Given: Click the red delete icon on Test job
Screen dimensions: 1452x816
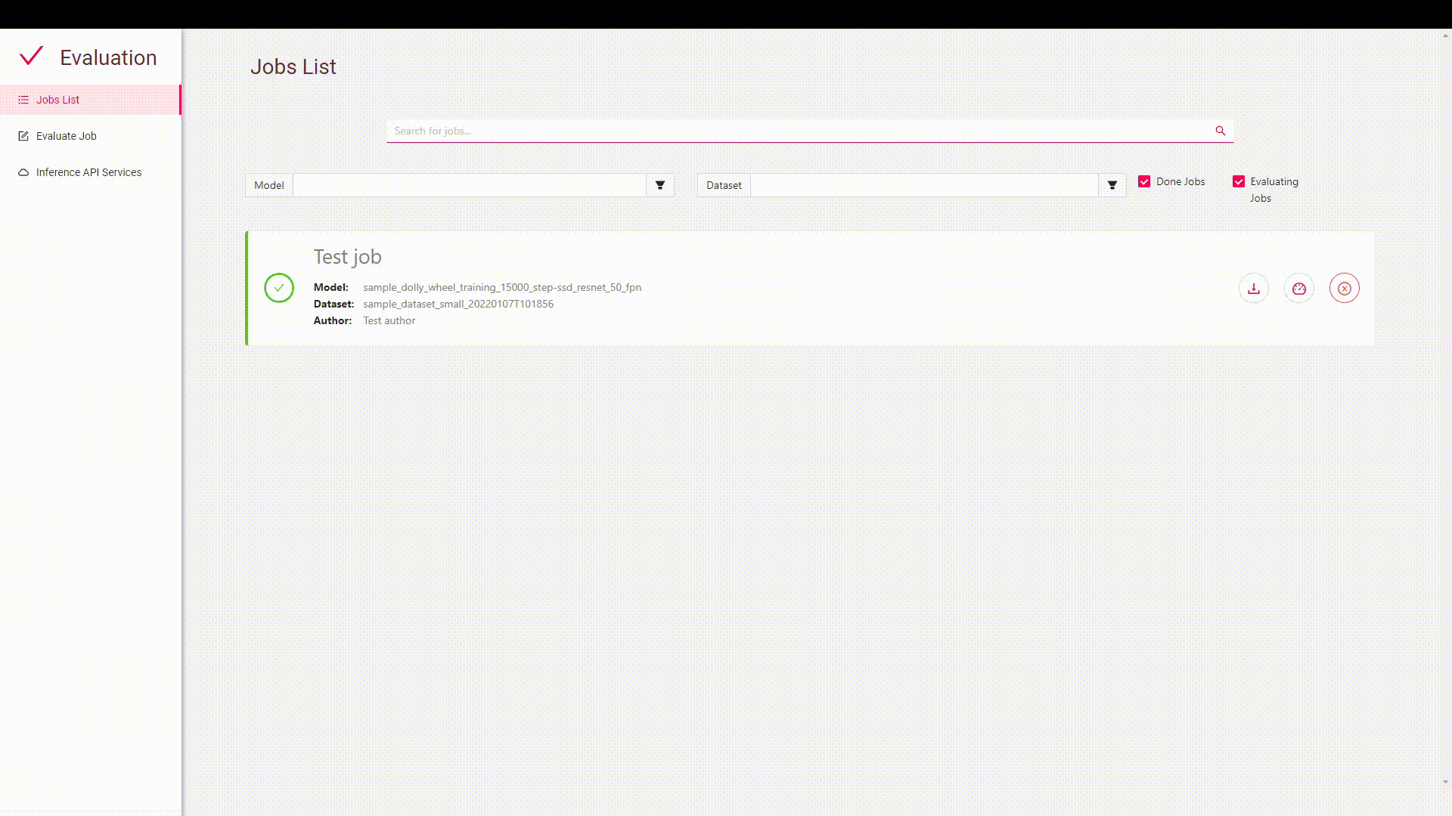Looking at the screenshot, I should point(1344,289).
